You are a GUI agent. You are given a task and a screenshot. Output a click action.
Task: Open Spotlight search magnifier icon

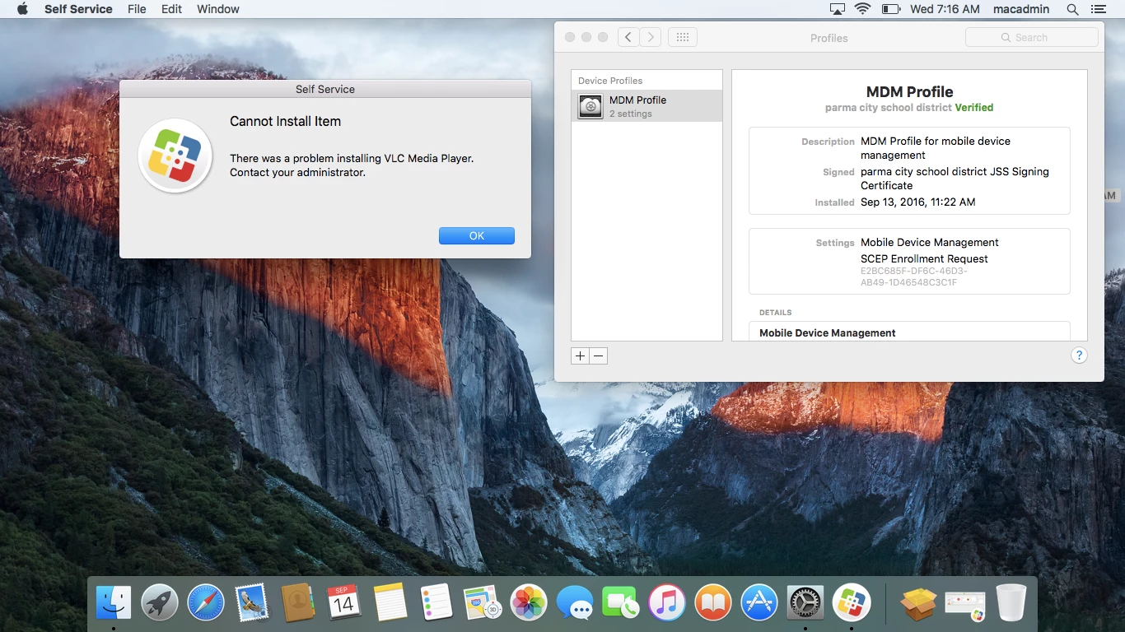point(1072,9)
